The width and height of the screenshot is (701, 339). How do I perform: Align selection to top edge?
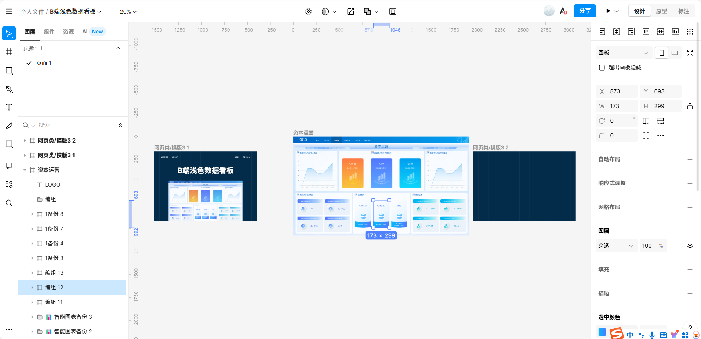[646, 32]
